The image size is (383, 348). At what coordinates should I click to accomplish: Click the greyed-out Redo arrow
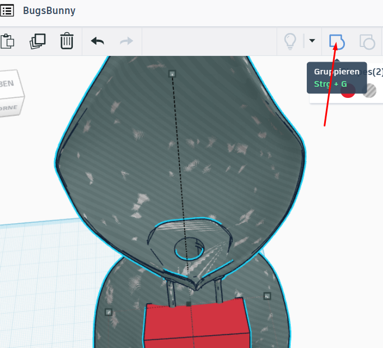click(x=127, y=41)
